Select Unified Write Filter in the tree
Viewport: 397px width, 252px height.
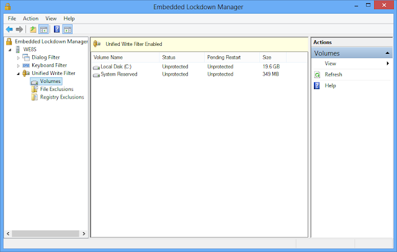tap(53, 73)
